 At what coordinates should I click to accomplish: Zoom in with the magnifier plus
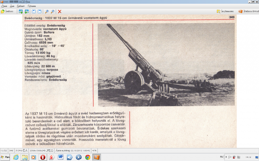tap(47, 11)
